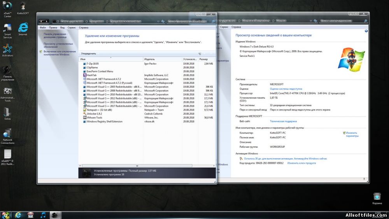Open the view options dropdown arrow
This screenshot has width=389, height=219.
click(200, 54)
